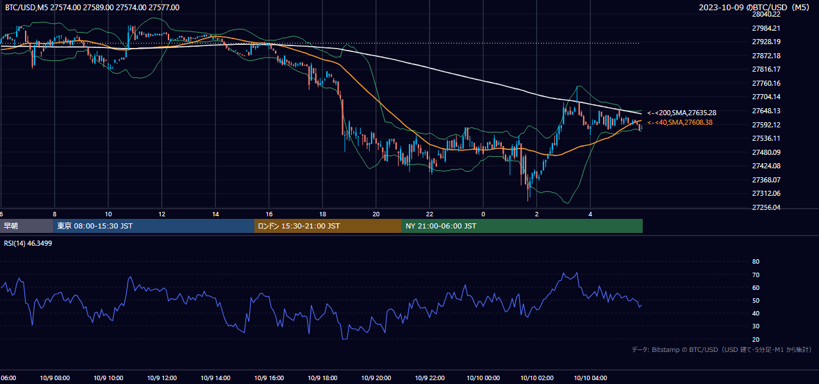Image resolution: width=819 pixels, height=384 pixels.
Task: Click hour tick 8 under the price chart
Action: coord(54,214)
